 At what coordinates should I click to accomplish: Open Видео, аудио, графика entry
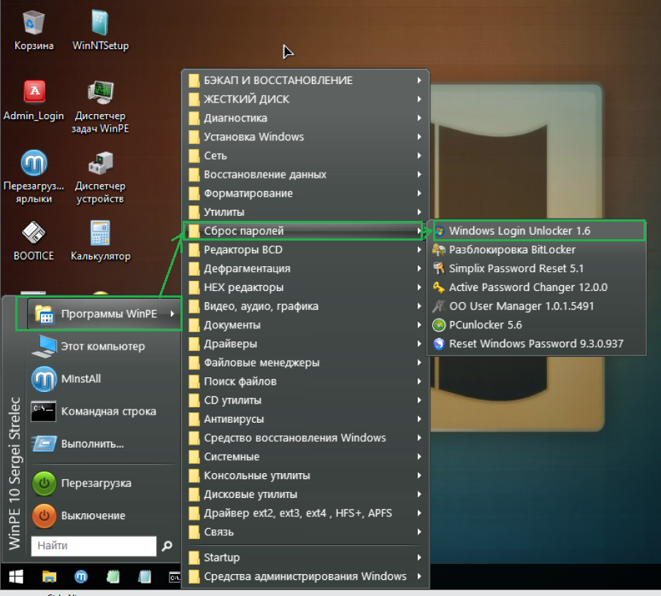pyautogui.click(x=305, y=306)
